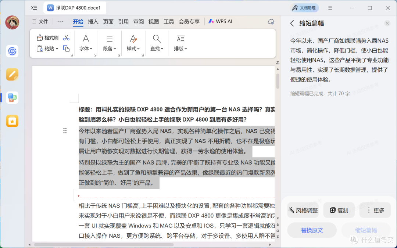Expand the 样式 styles dropdown

(133, 48)
